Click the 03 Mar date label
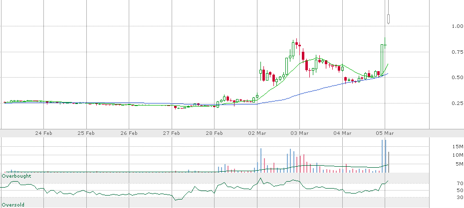The image size is (464, 208). pyautogui.click(x=299, y=133)
